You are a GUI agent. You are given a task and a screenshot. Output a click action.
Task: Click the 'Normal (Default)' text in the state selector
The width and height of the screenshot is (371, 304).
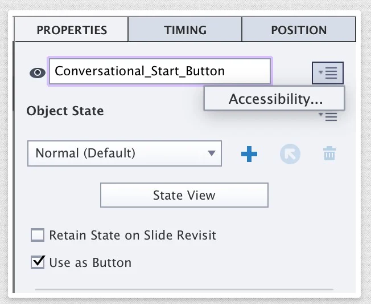coord(85,153)
